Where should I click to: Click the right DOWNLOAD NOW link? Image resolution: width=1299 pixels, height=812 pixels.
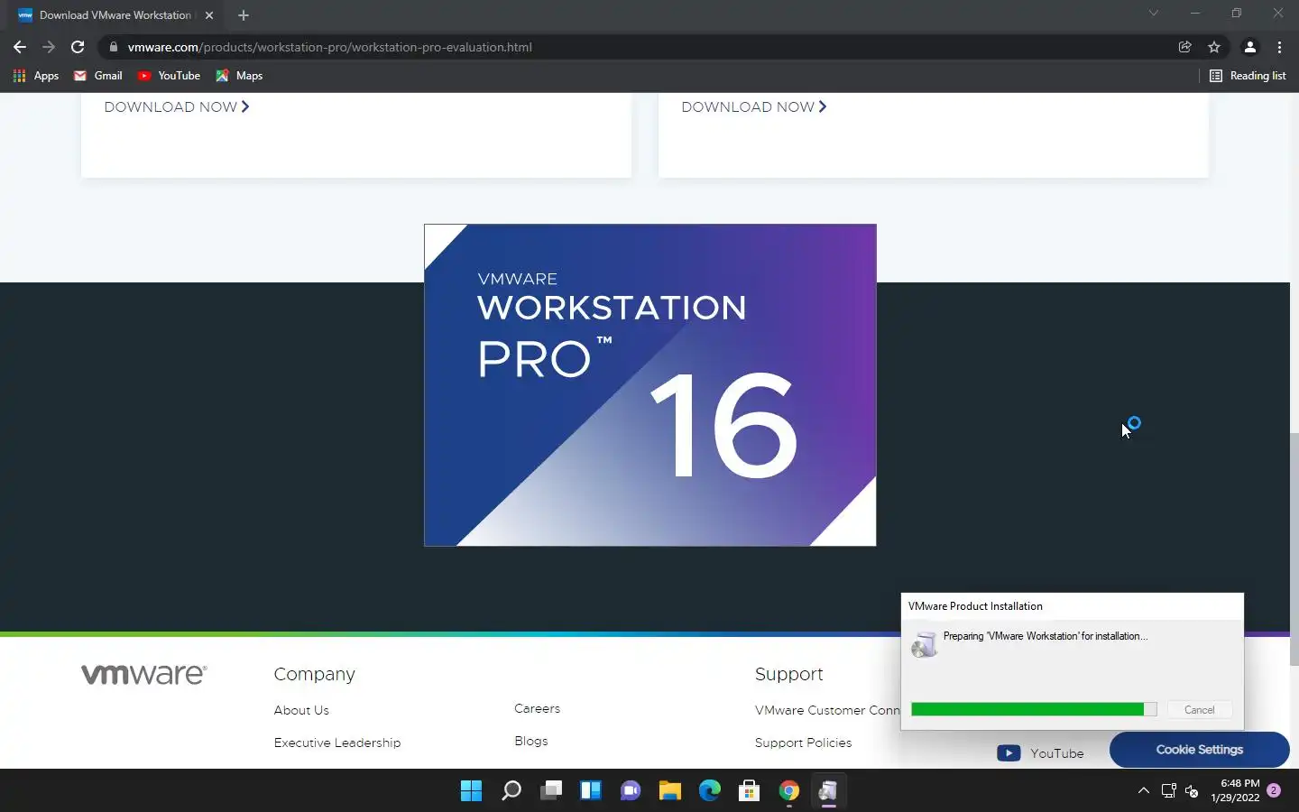754,106
